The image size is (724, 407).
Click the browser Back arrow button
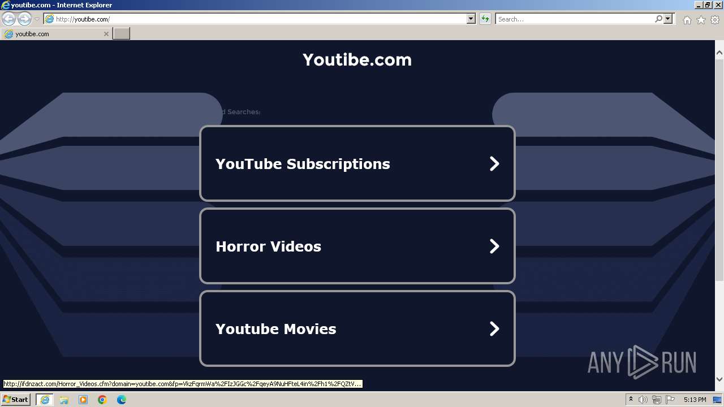point(8,19)
